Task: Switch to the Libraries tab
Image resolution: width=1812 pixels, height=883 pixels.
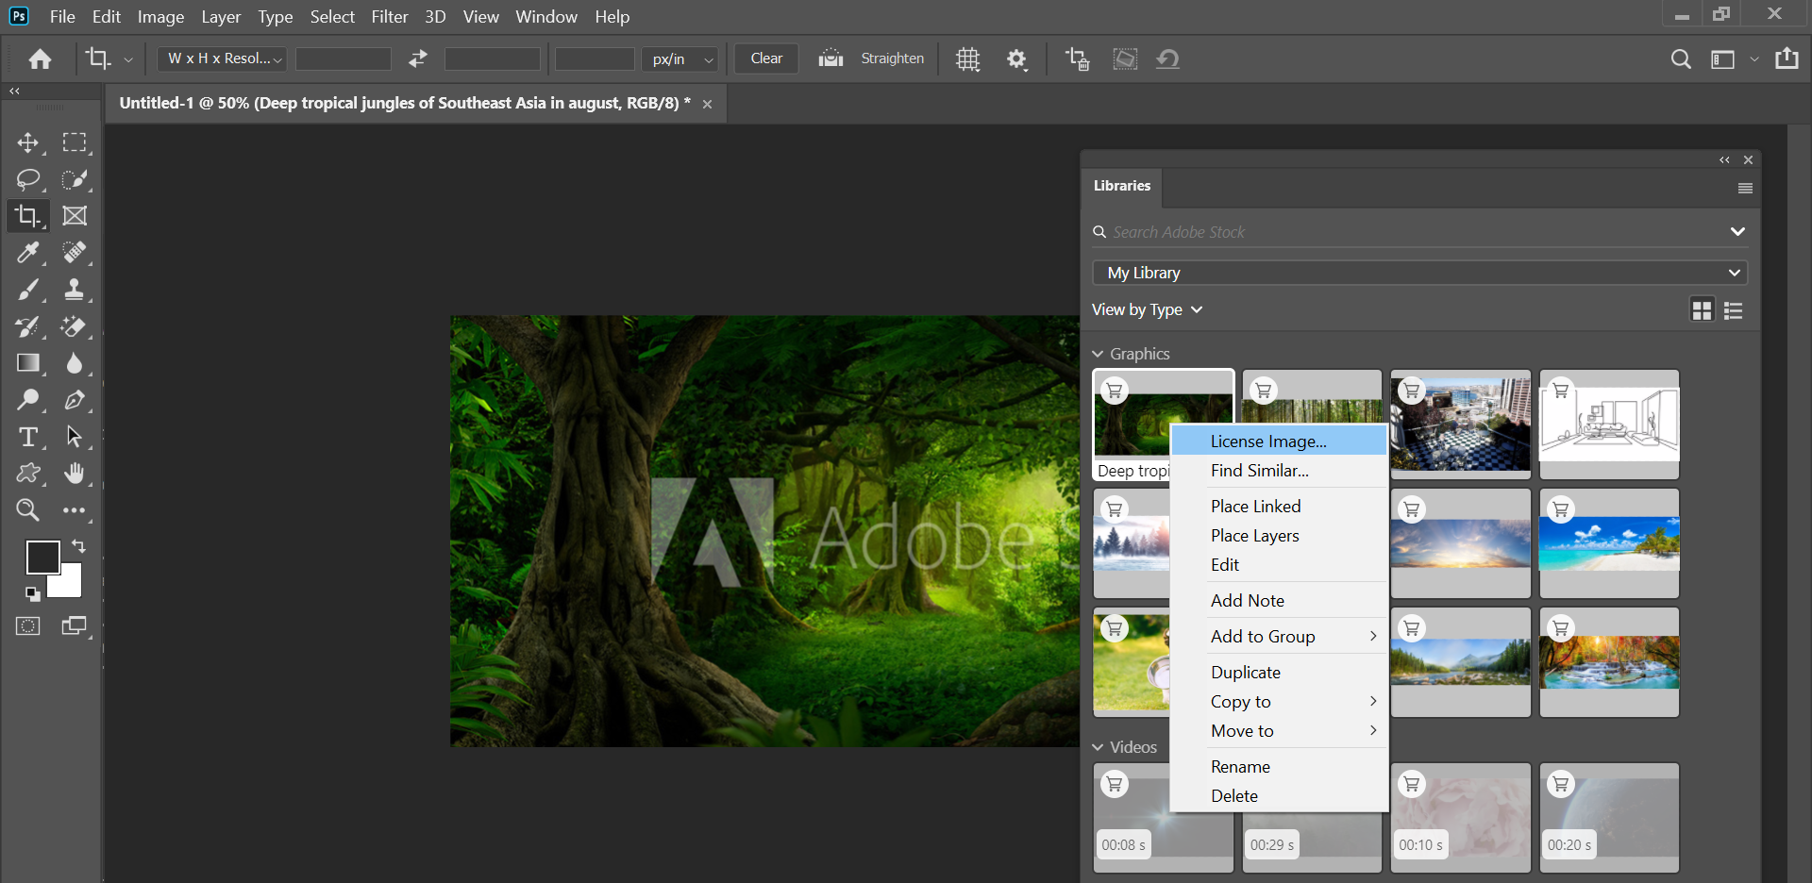Action: pos(1122,186)
